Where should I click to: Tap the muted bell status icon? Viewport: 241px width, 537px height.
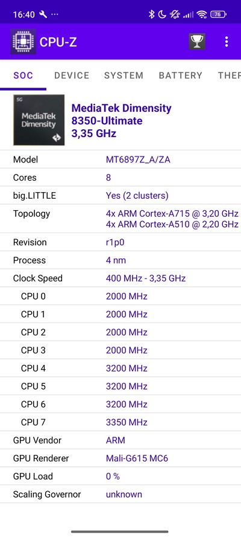[x=175, y=14]
